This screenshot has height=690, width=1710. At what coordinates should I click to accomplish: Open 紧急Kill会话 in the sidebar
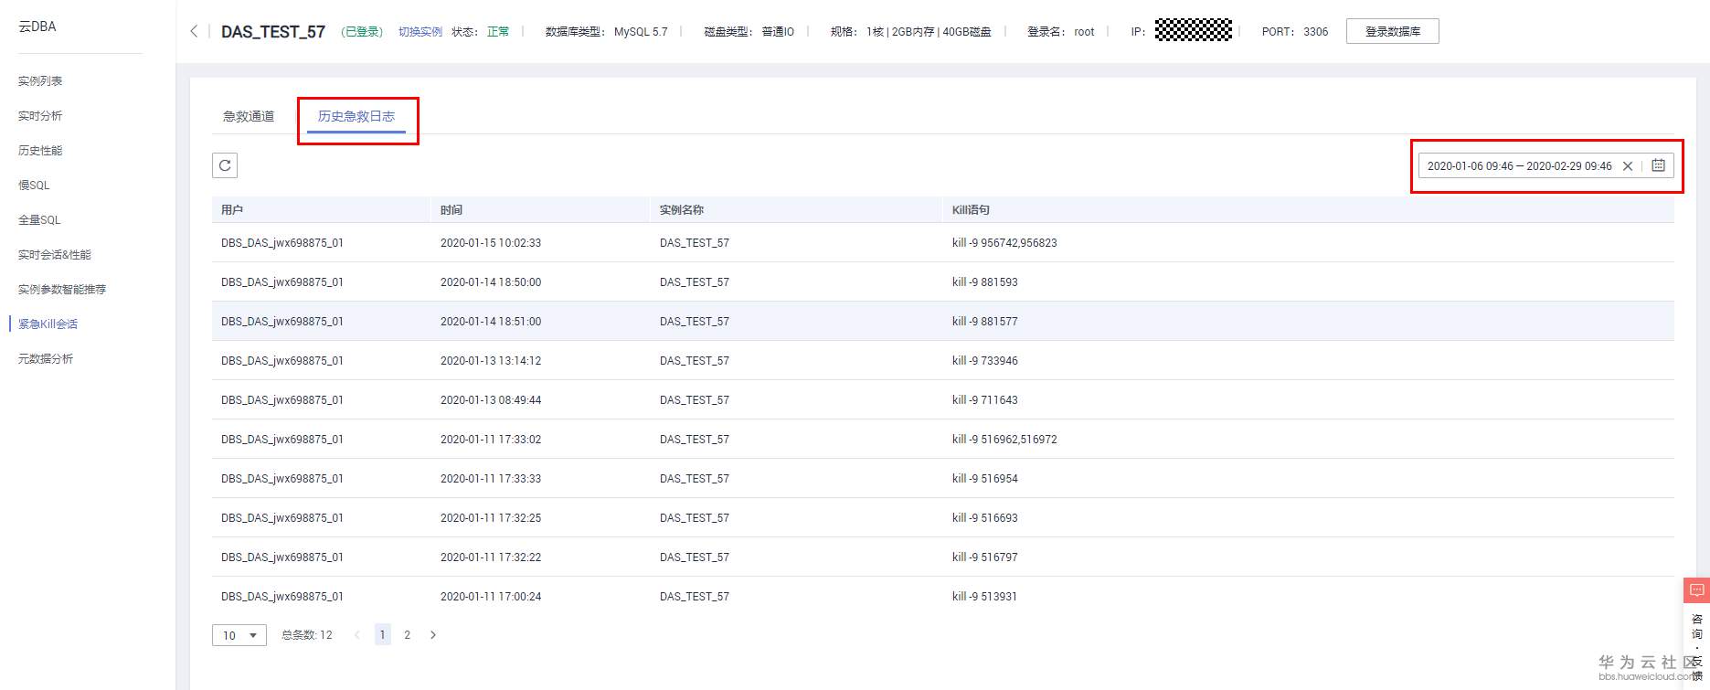tap(48, 324)
